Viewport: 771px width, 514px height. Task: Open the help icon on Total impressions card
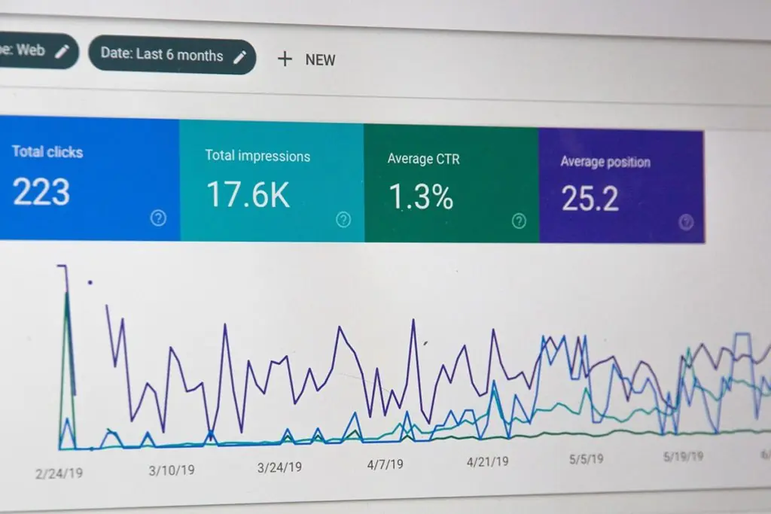pos(343,220)
